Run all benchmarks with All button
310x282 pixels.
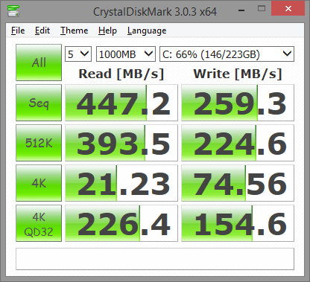[x=39, y=63]
